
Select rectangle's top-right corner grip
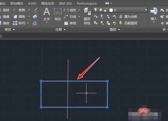point(107,81)
